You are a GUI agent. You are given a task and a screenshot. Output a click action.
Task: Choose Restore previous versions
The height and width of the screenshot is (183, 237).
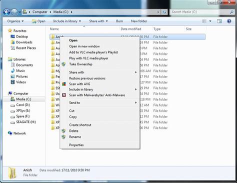[x=99, y=78]
